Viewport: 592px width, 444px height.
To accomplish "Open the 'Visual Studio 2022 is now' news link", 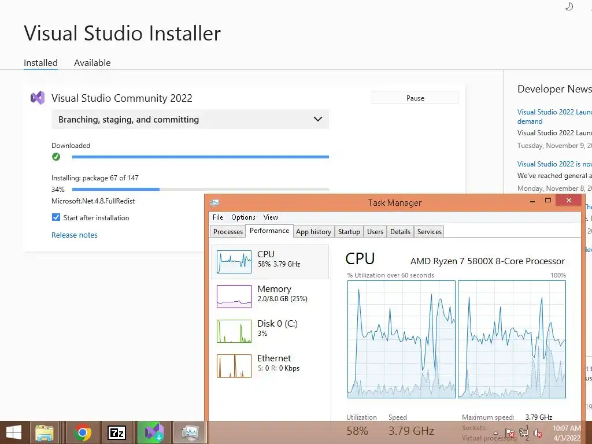I will point(554,164).
